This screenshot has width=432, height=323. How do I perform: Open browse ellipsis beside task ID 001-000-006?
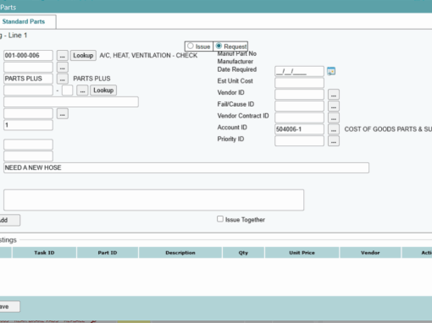63,56
